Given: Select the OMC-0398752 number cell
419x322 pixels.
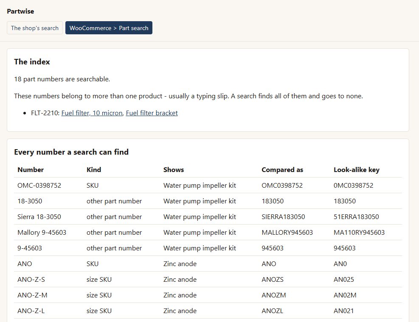Looking at the screenshot, I should 39,186.
